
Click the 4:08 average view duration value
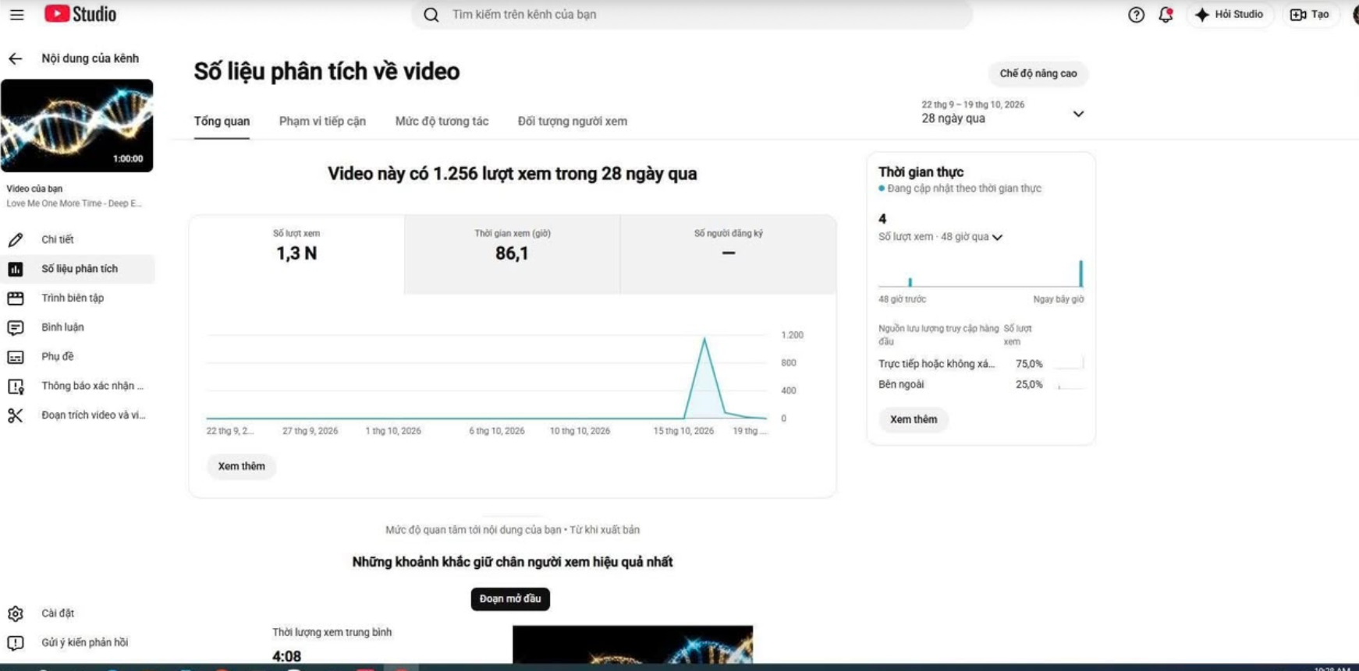pyautogui.click(x=286, y=656)
